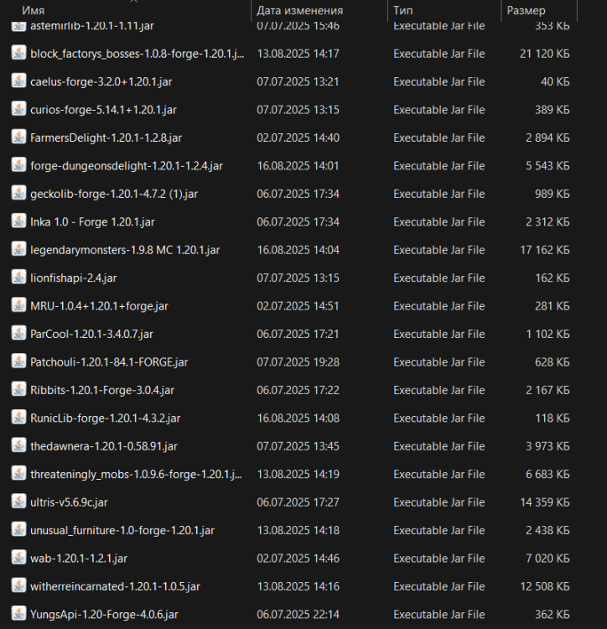This screenshot has height=629, width=607.
Task: Select the jar icon for YungsApi-1.20-Forge-4.0.6.jar
Action: pos(18,613)
